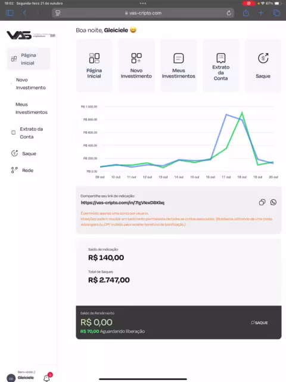Show Safari tab overview icon
The image size is (286, 382).
click(276, 13)
